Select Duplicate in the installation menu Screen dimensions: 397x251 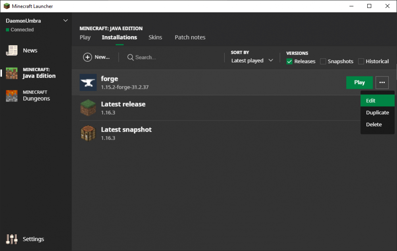pyautogui.click(x=377, y=113)
